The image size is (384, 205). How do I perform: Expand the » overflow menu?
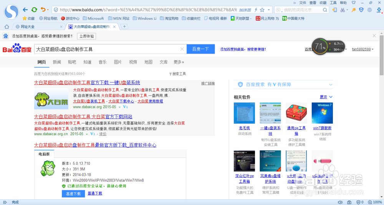[295, 3]
